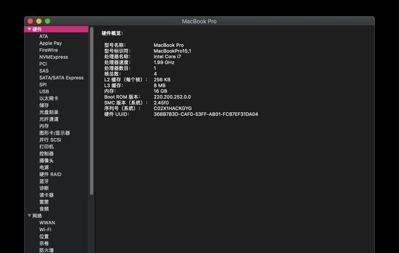
Task: Select 以太网卡 in the sidebar
Action: [x=49, y=98]
